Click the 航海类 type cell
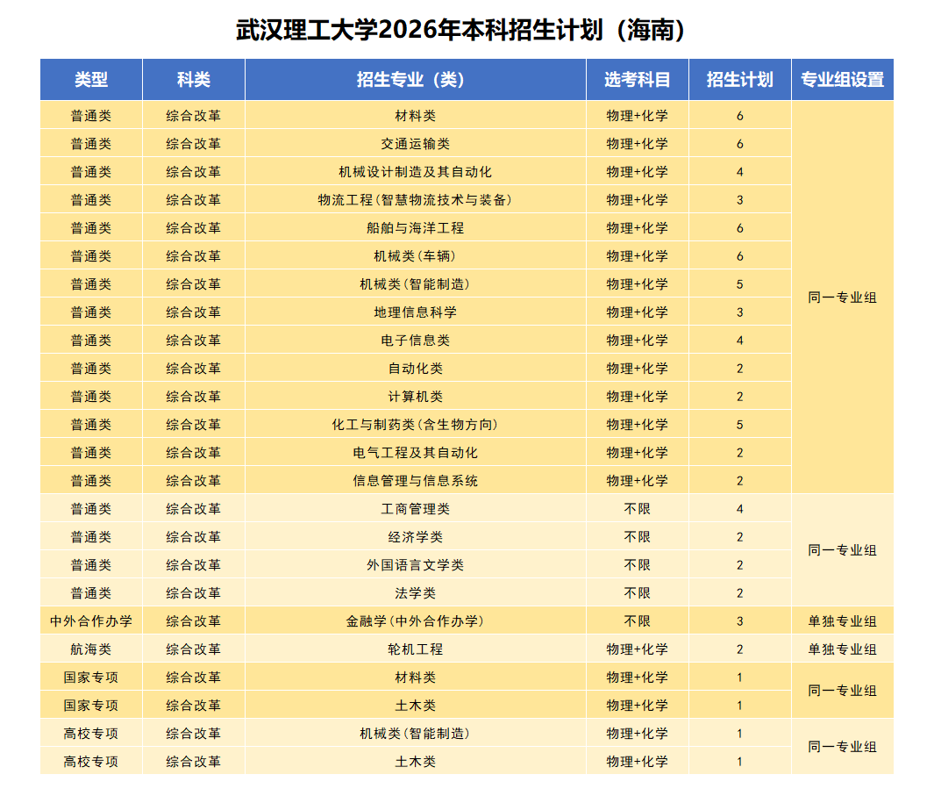 point(91,649)
